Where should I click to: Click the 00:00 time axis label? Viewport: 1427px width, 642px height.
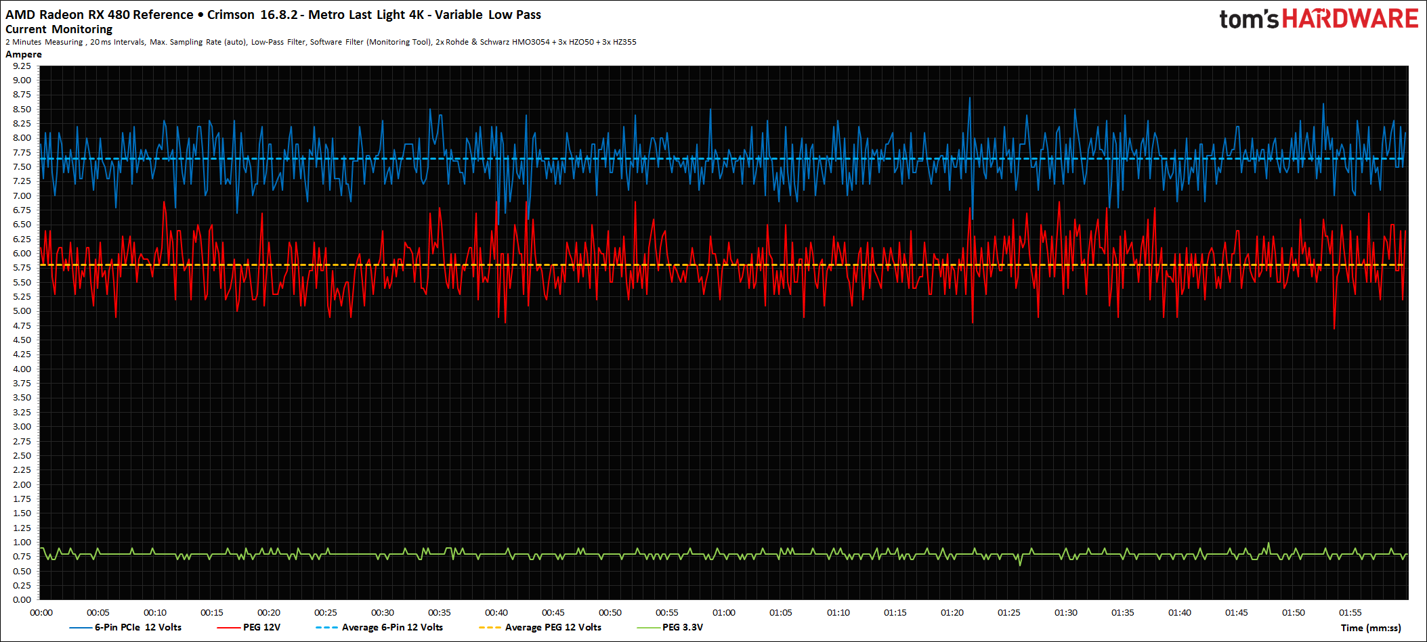tap(41, 612)
